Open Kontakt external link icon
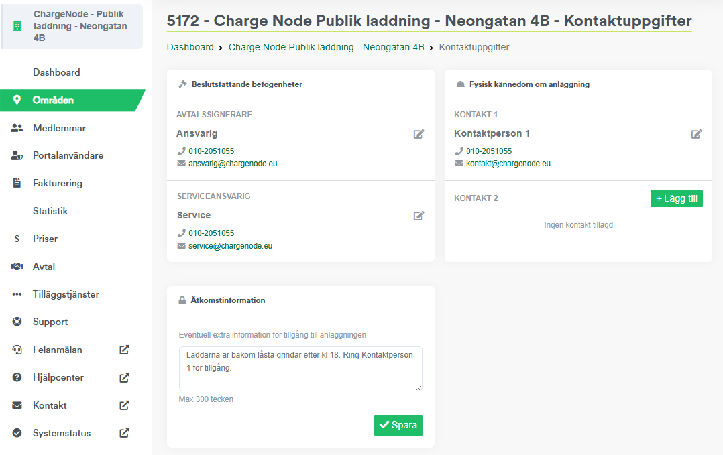Viewport: 723px width, 455px height. (124, 405)
